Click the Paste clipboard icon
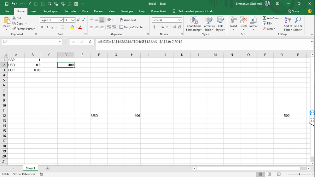This screenshot has height=177, width=315. click(x=7, y=21)
